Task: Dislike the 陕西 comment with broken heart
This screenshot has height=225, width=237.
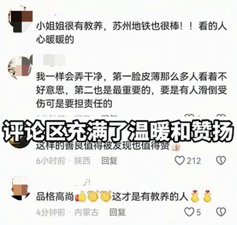Action: pos(221,160)
